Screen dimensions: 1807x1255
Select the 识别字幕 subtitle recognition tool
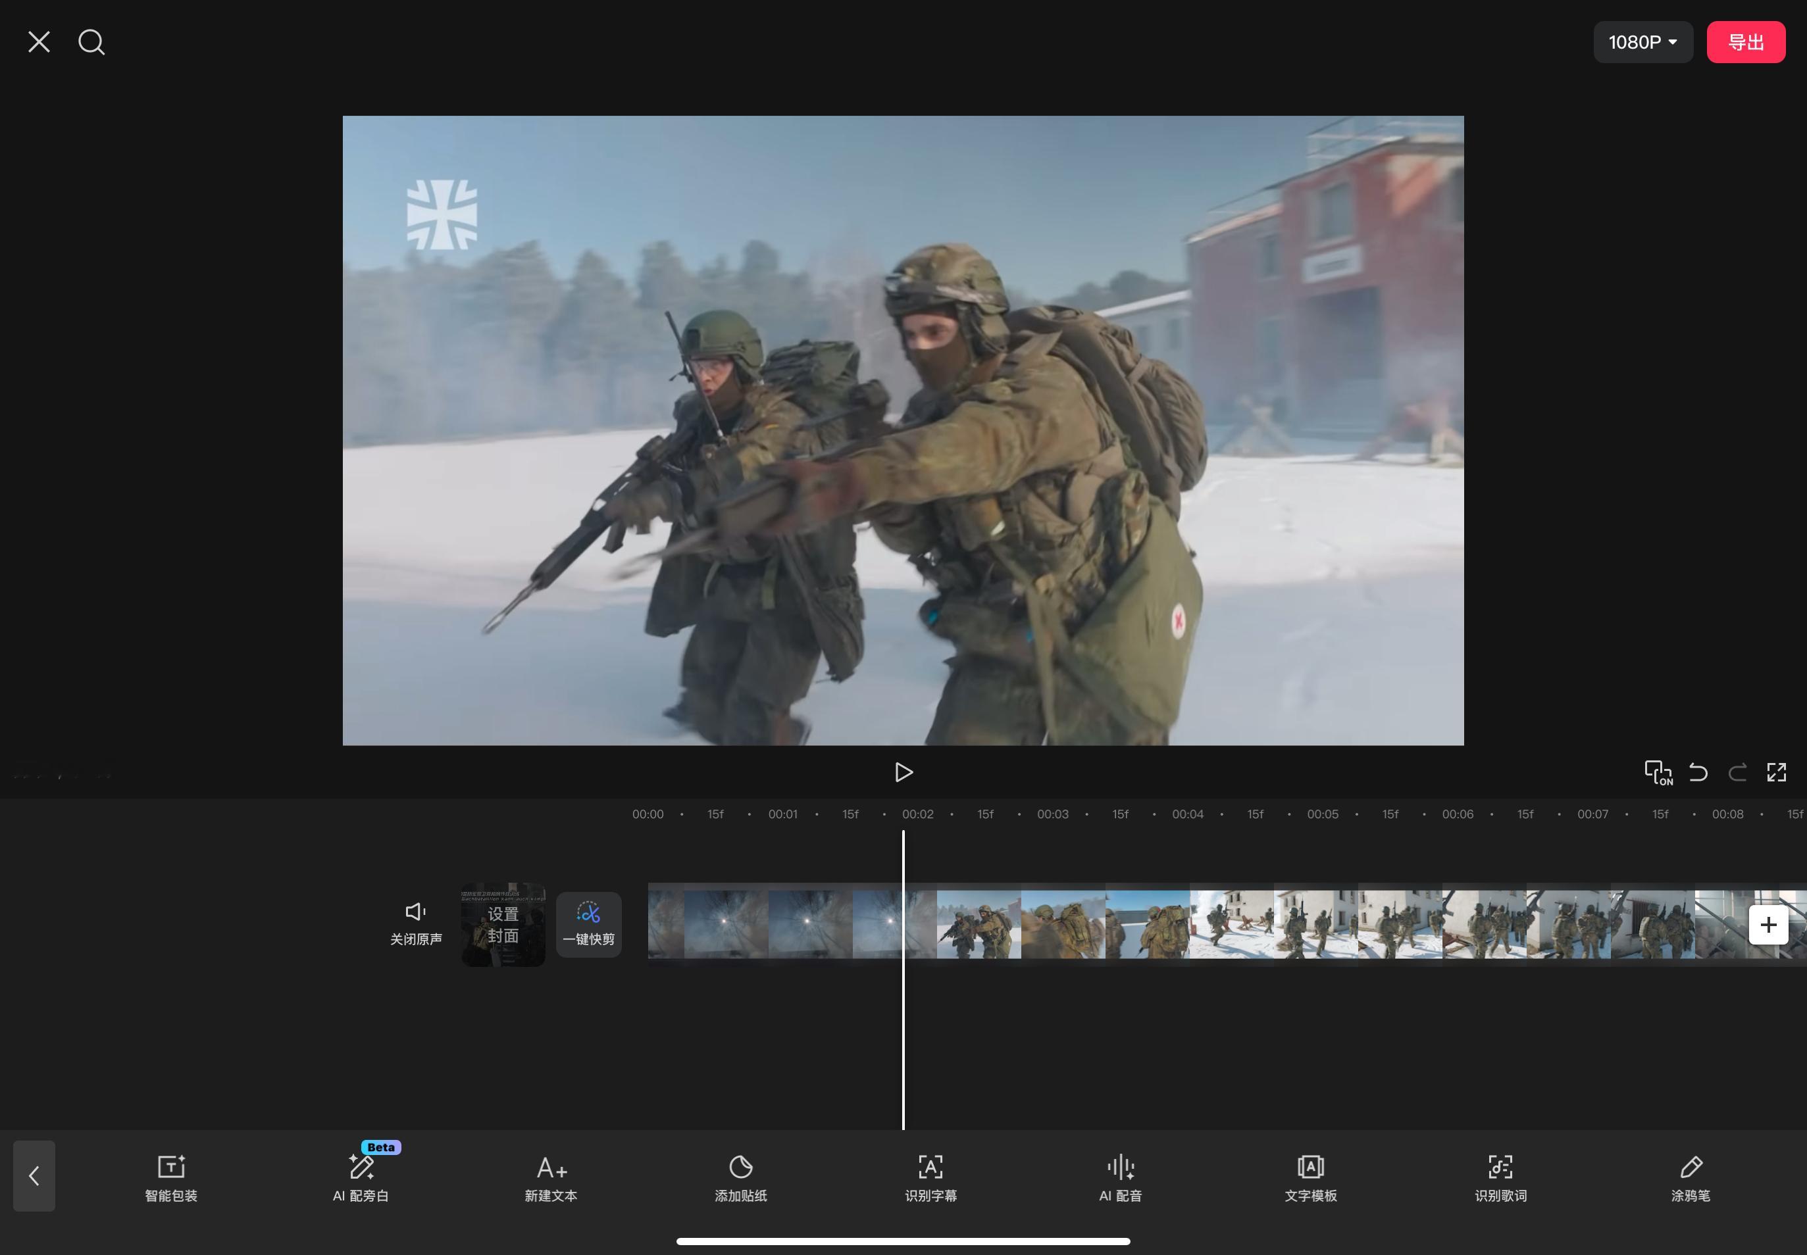point(931,1177)
